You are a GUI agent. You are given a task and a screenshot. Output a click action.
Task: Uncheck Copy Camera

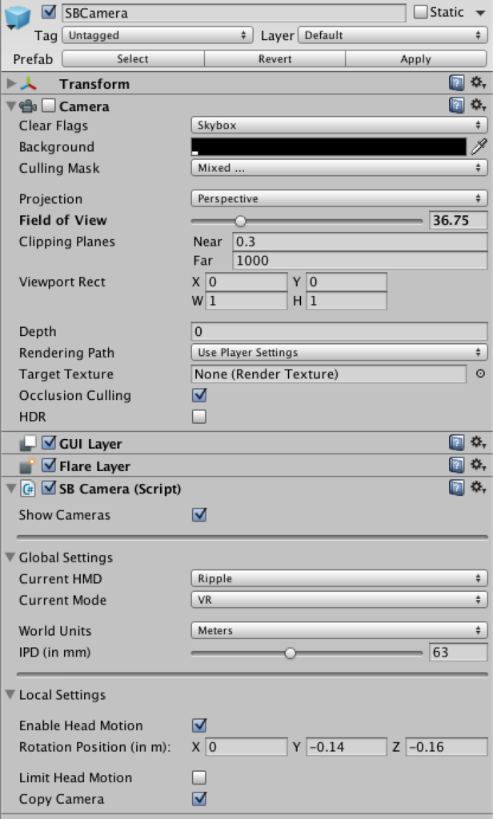[199, 799]
